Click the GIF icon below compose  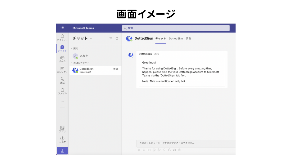tap(149, 150)
